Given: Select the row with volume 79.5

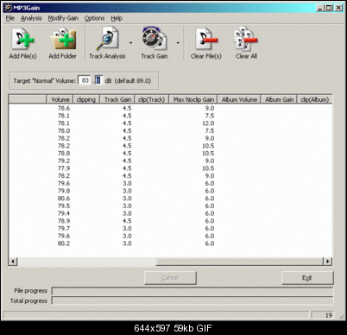Looking at the screenshot, I should tap(170, 205).
